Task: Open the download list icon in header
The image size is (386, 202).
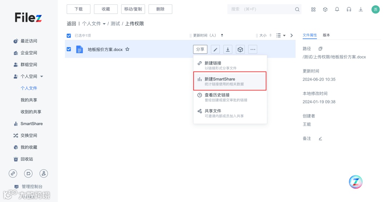Action: [361, 9]
